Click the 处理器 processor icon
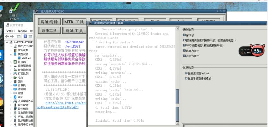The image size is (268, 127). coord(15,62)
